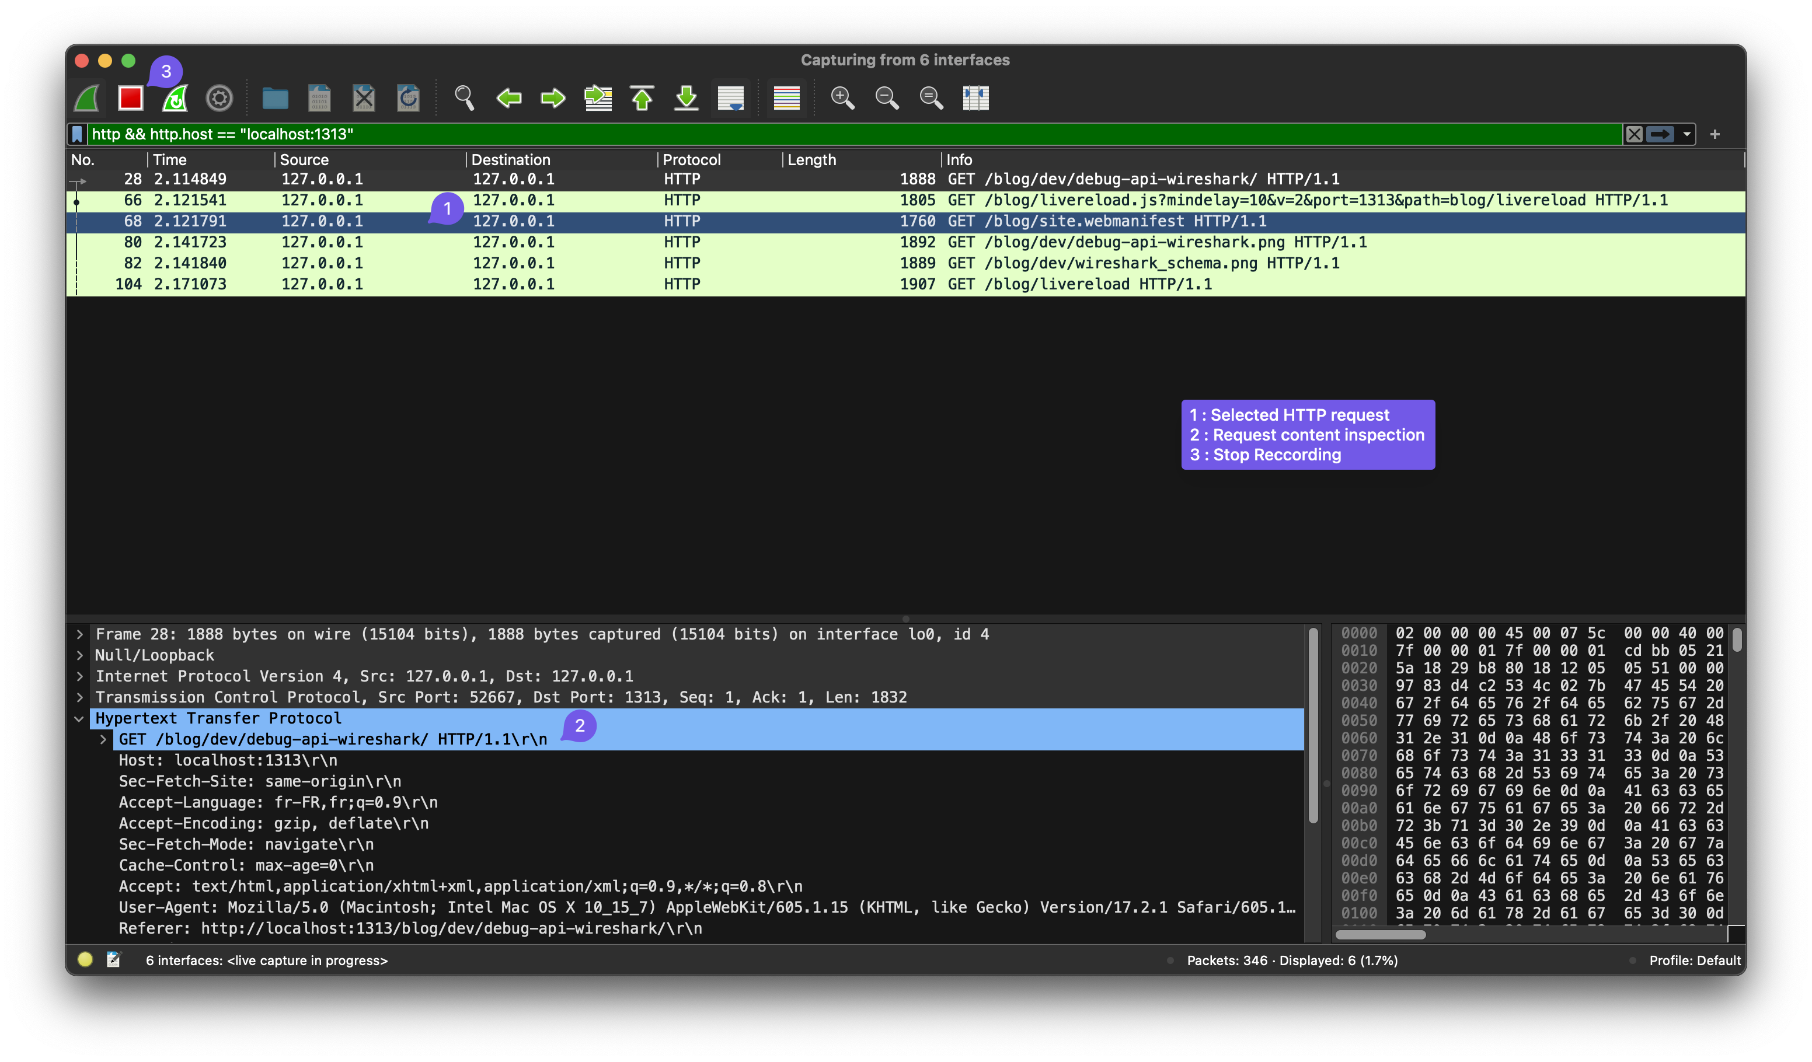Open the display filter bookmarks

point(76,134)
